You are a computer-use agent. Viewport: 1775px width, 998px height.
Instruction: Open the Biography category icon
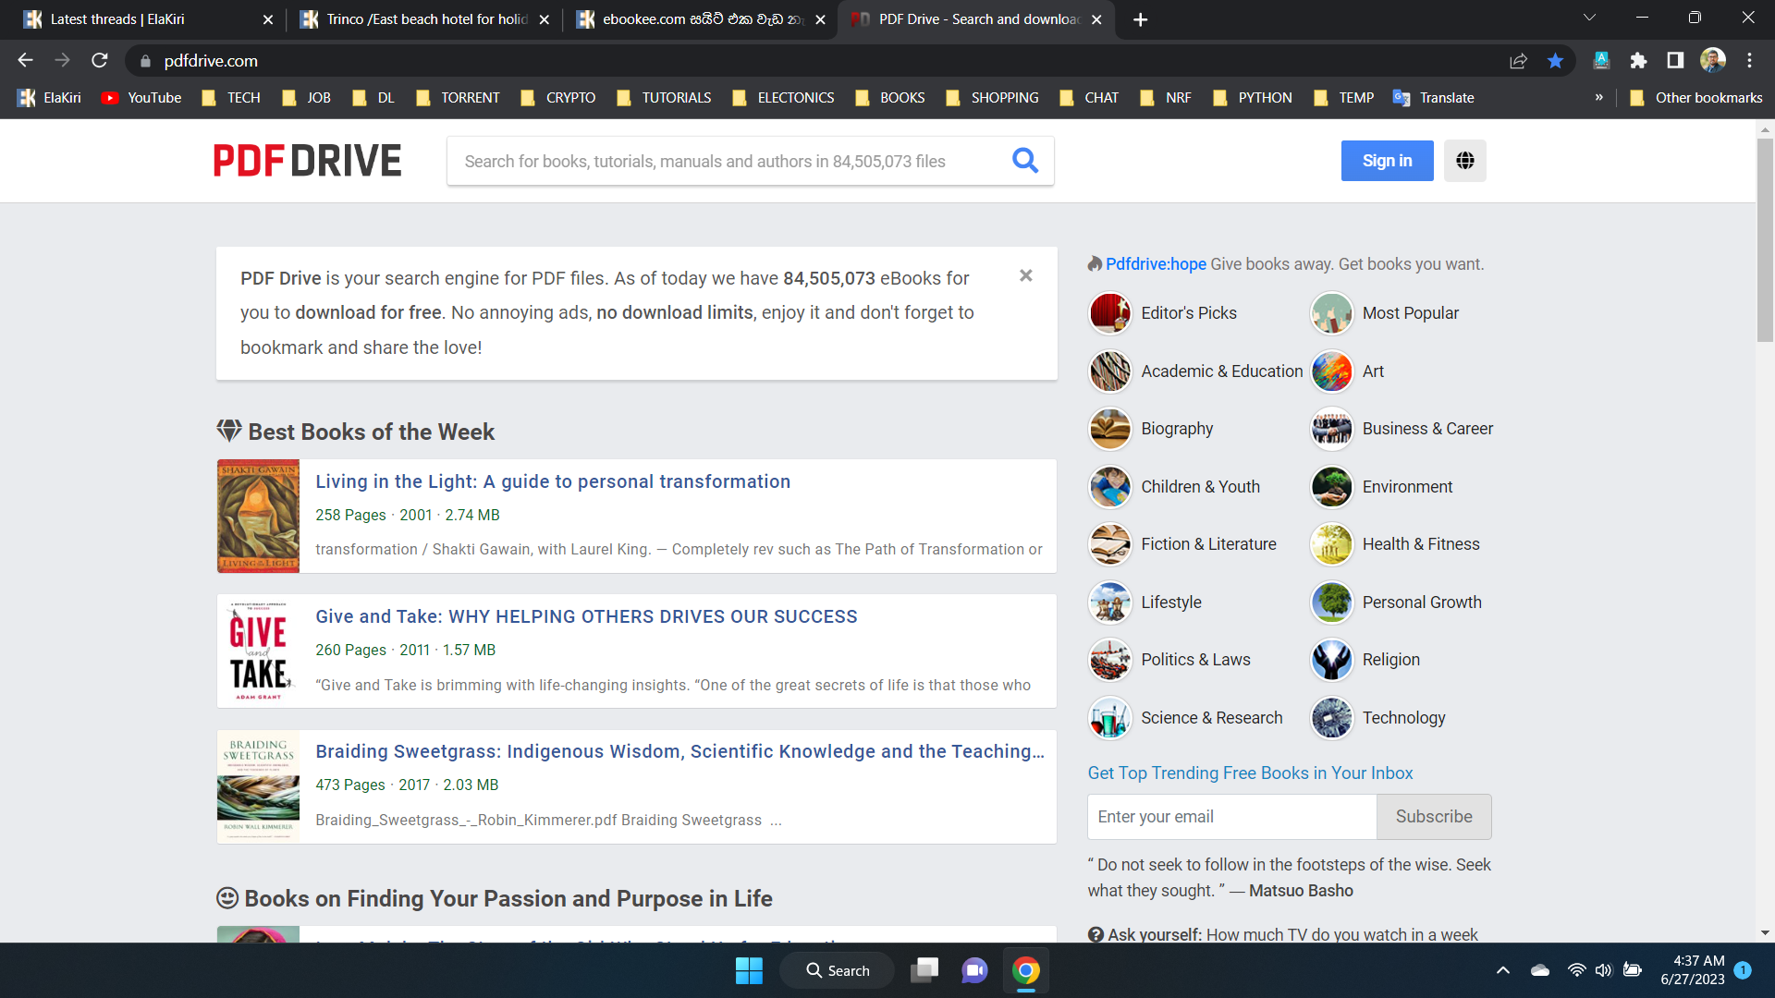[x=1110, y=429]
